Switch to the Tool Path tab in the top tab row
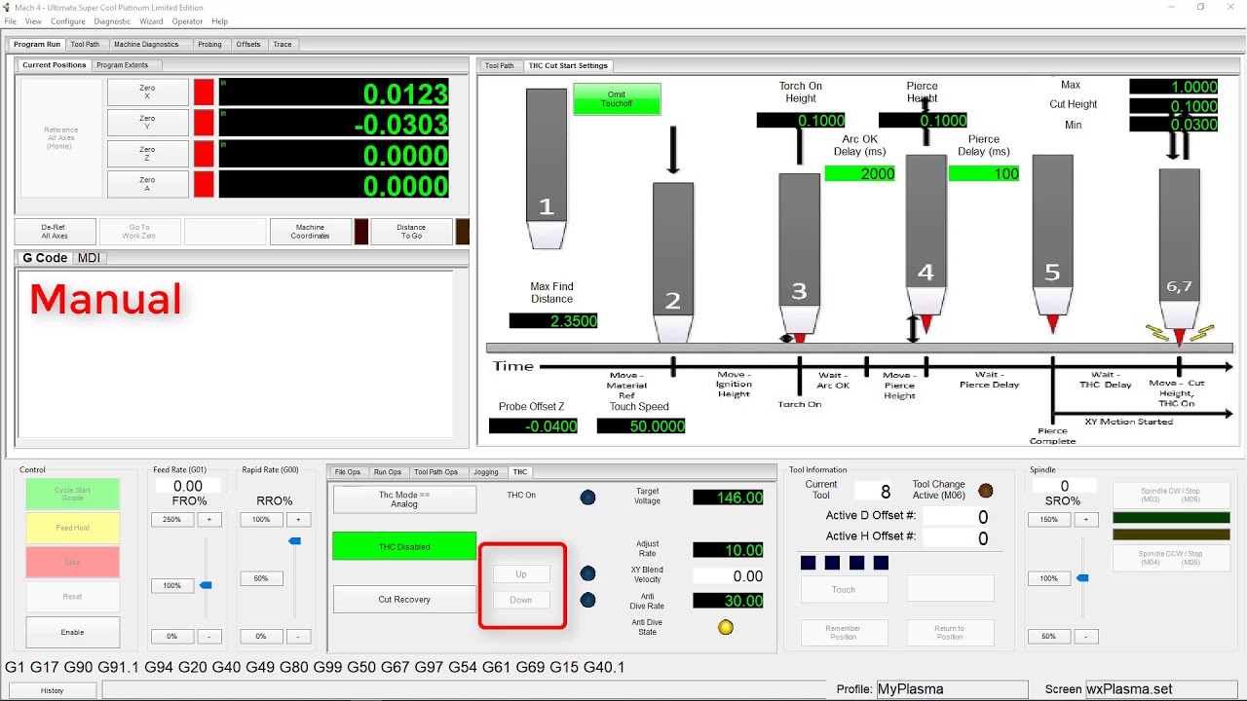The height and width of the screenshot is (701, 1247). tap(85, 44)
